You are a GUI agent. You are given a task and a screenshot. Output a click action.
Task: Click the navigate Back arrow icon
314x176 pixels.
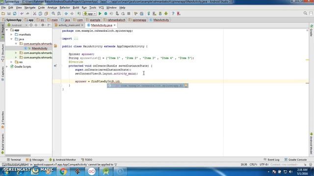[x=66, y=14]
